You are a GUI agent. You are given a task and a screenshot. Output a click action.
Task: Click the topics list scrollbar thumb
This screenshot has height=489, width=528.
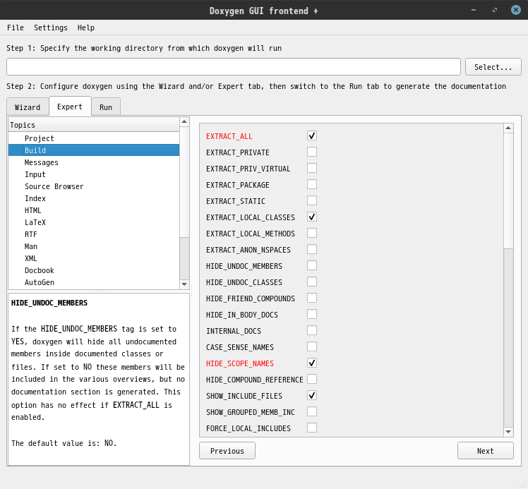coord(184,182)
